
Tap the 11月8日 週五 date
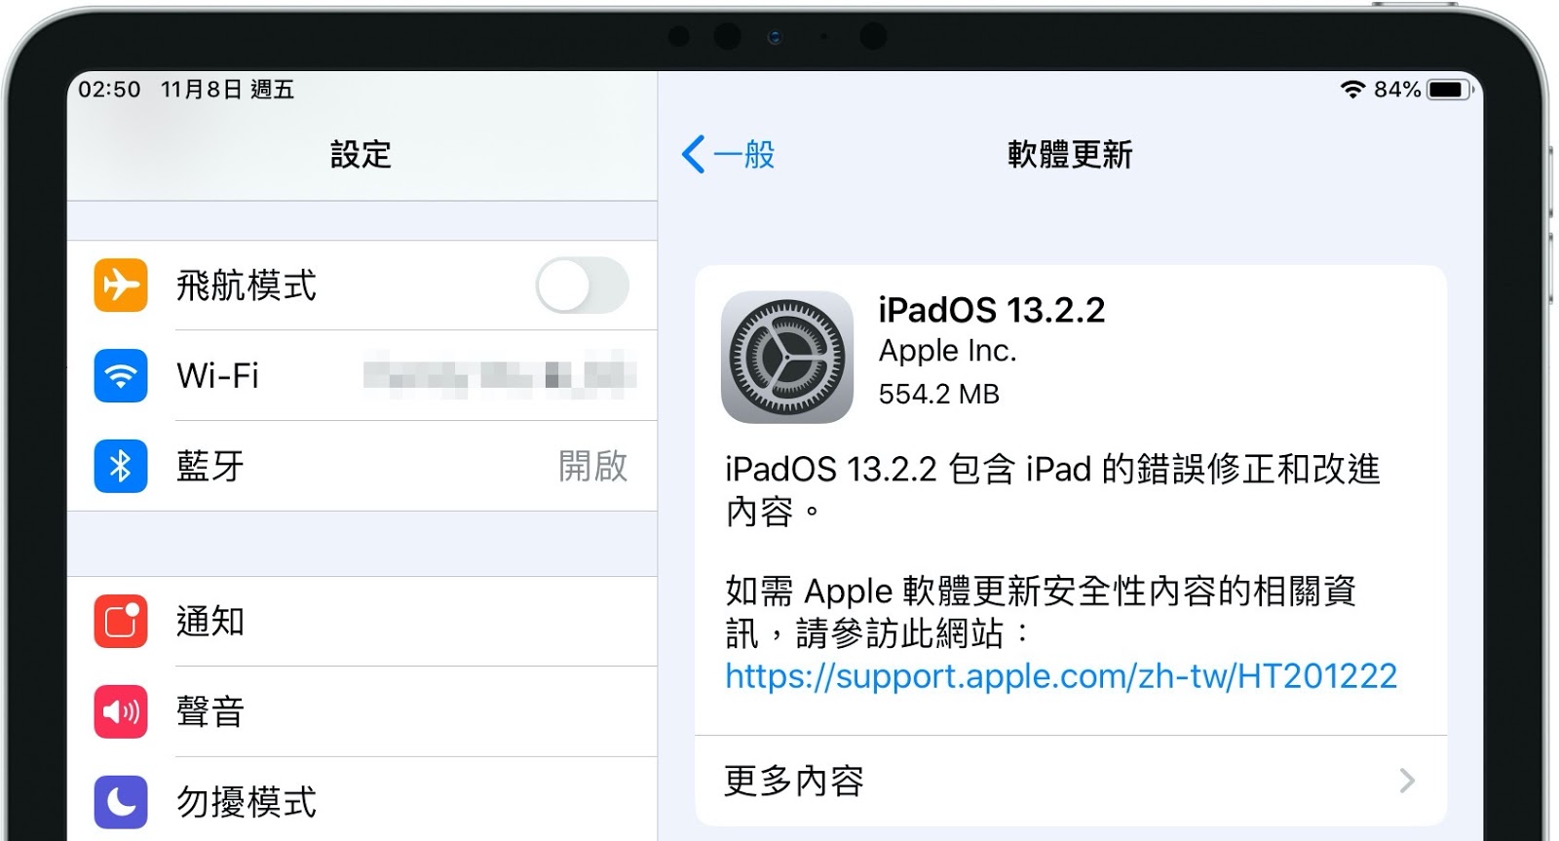pos(227,90)
